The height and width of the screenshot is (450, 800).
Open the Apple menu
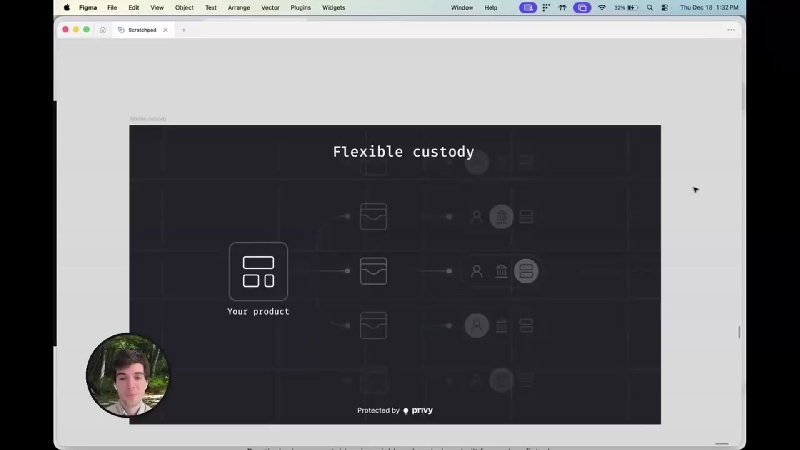tap(67, 7)
